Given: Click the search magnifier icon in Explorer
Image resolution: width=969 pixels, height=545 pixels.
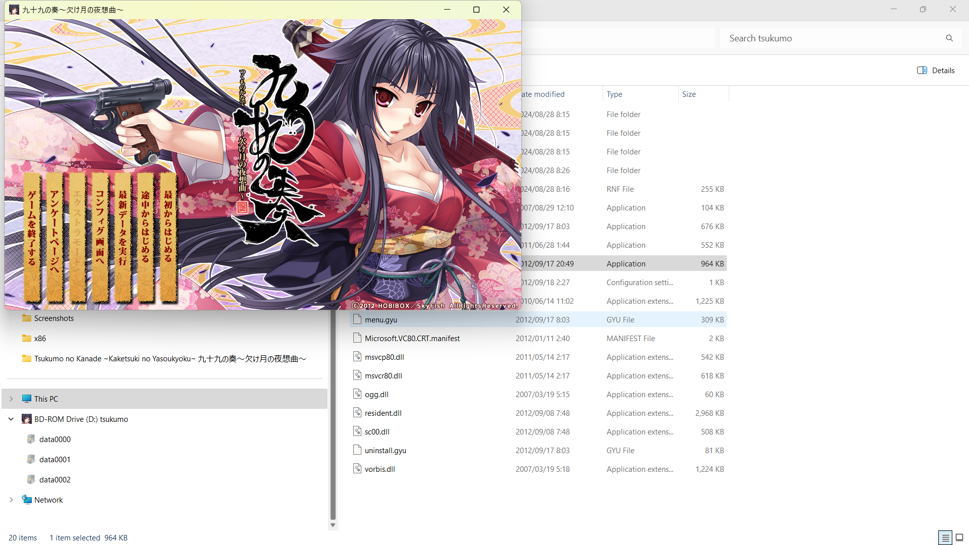Looking at the screenshot, I should pyautogui.click(x=949, y=38).
